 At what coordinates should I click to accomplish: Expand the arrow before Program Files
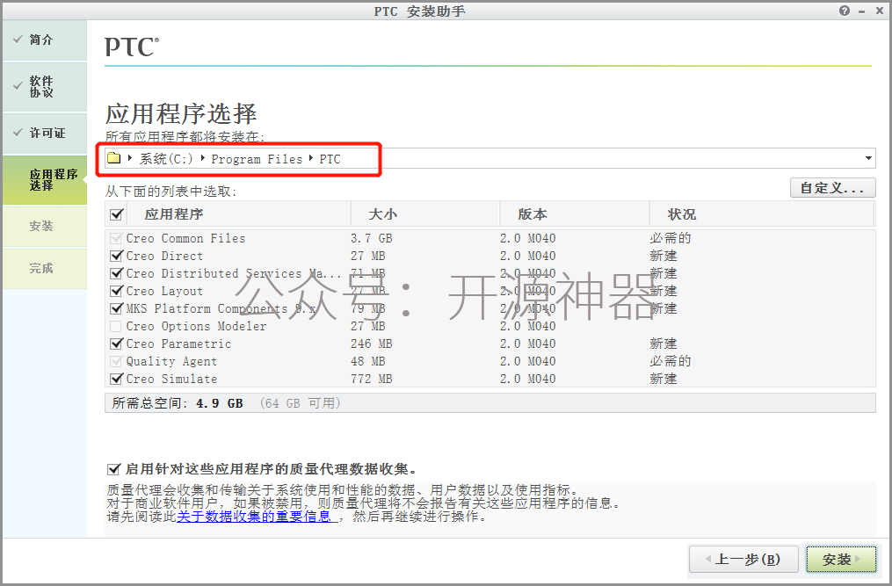point(202,158)
